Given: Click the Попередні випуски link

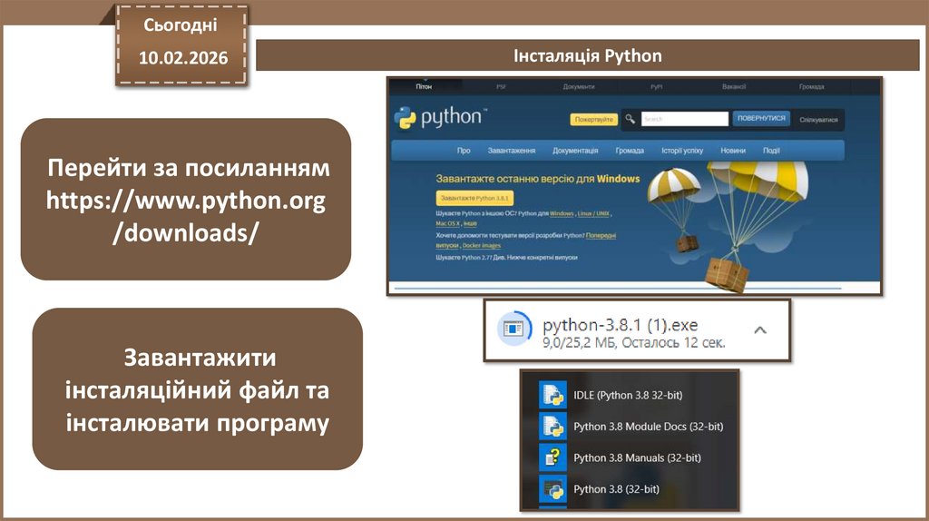Looking at the screenshot, I should click(x=601, y=235).
